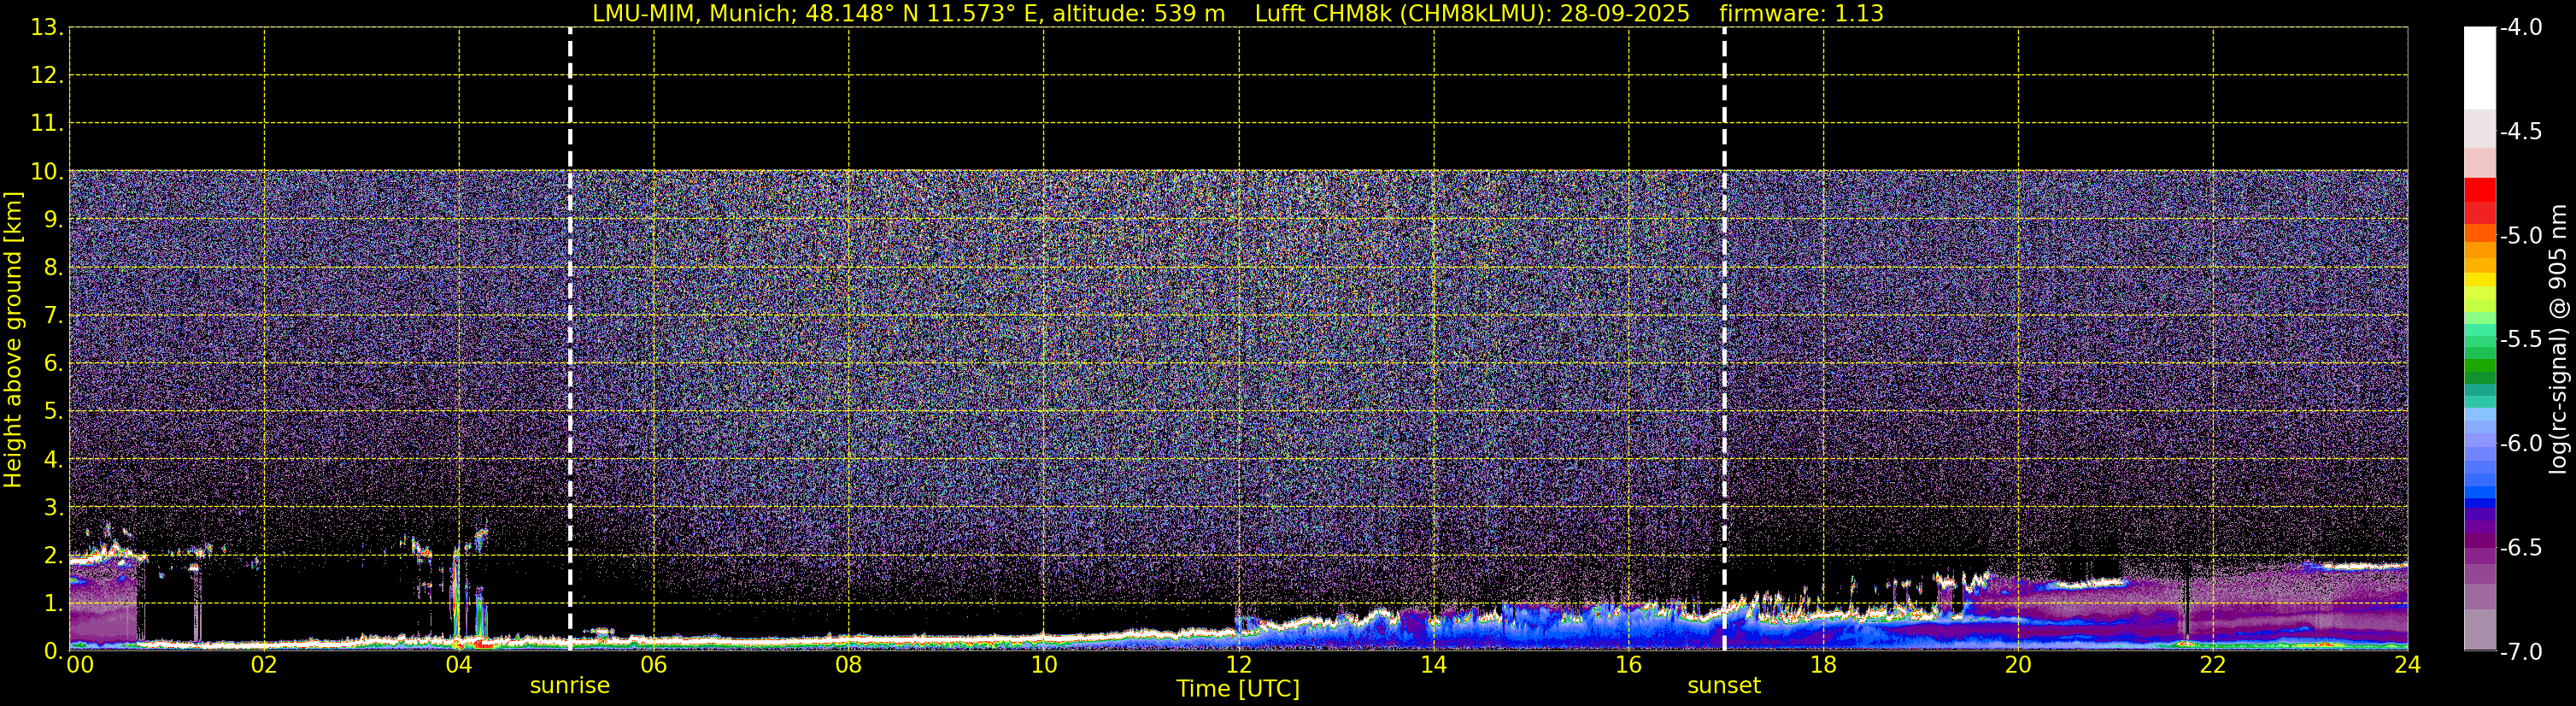Click the '-5.0' label on the colorbar
Screen dimensions: 2576x706
[2520, 236]
